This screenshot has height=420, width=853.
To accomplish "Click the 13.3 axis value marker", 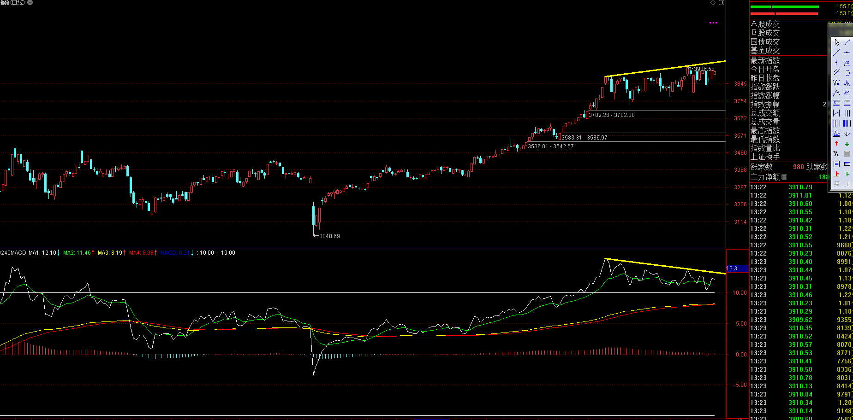I will click(737, 268).
